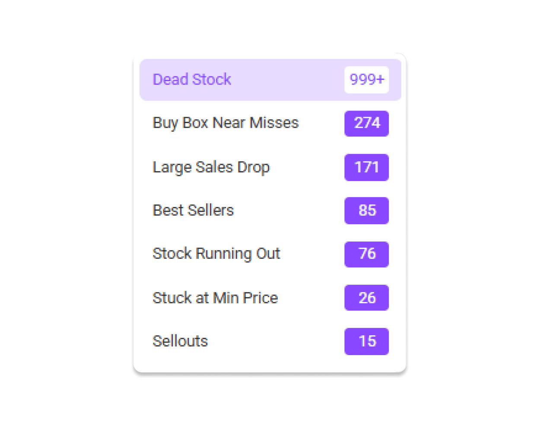Pick the Sellouts label text
The width and height of the screenshot is (540, 432).
(x=180, y=341)
